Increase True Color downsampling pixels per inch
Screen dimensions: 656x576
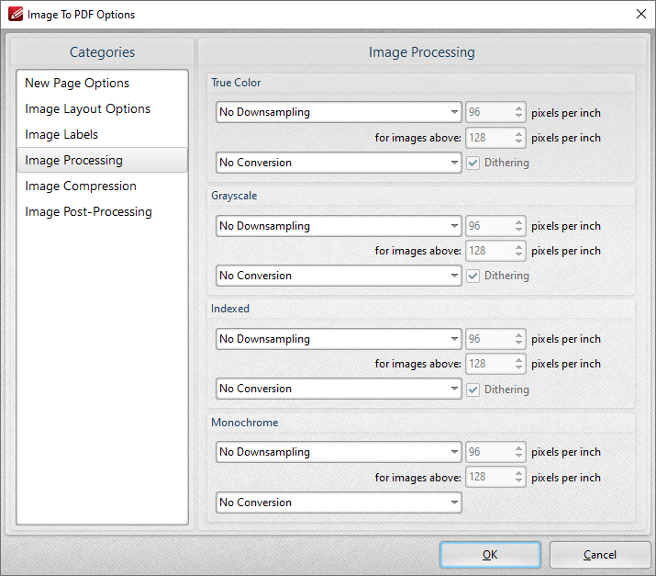click(518, 108)
